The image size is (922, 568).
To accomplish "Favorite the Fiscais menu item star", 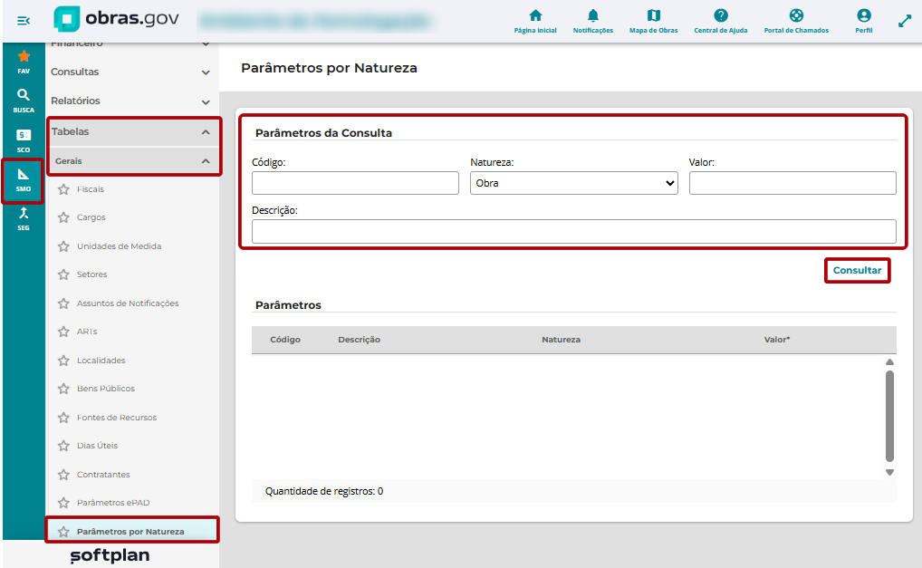I will (x=63, y=189).
